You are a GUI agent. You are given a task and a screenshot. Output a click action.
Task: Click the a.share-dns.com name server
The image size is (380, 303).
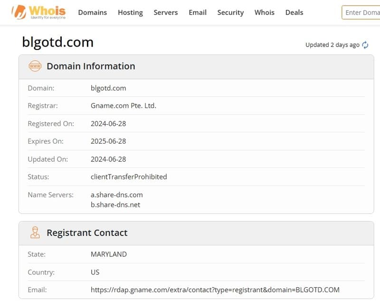116,195
